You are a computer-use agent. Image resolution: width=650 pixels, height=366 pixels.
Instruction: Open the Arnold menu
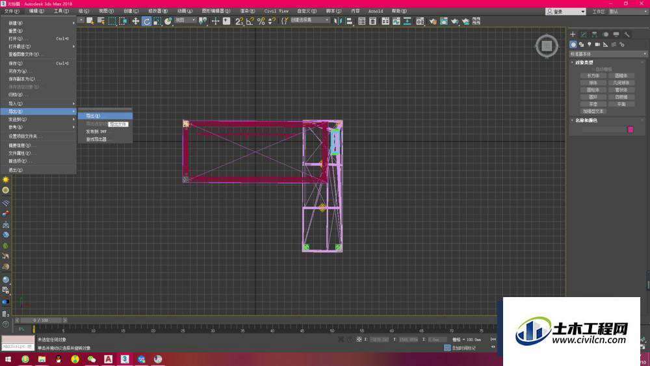point(376,11)
